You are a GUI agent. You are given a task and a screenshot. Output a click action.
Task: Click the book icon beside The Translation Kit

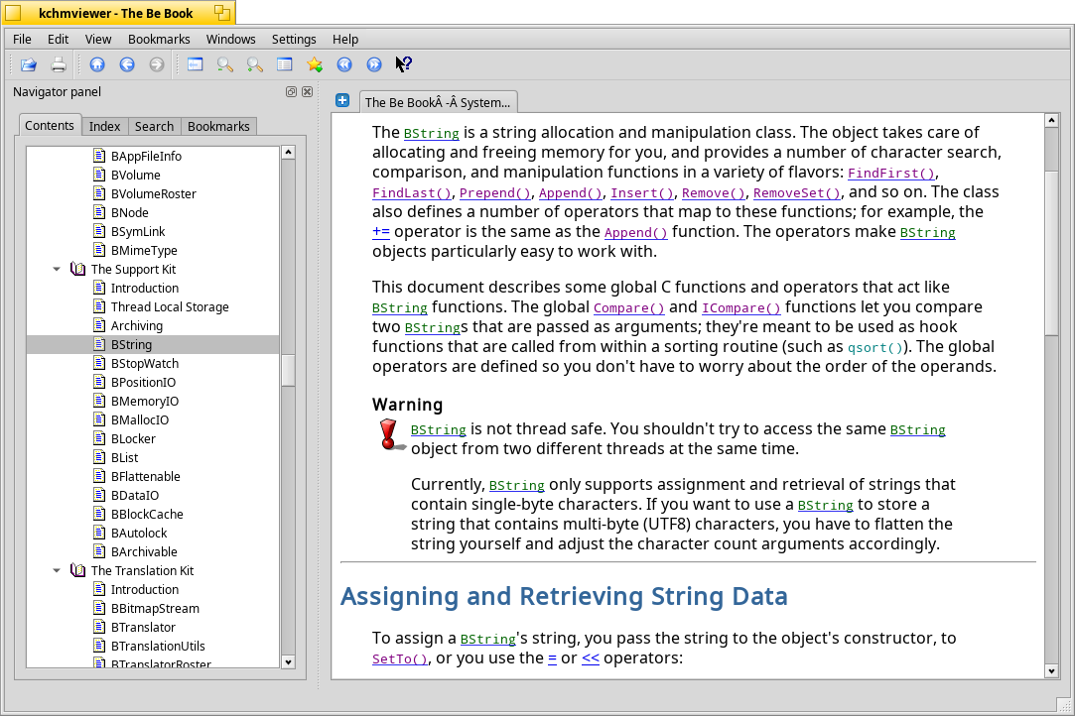pos(77,571)
